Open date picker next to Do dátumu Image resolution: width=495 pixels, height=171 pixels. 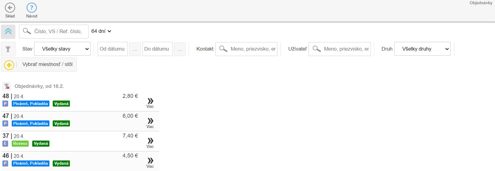(x=180, y=49)
